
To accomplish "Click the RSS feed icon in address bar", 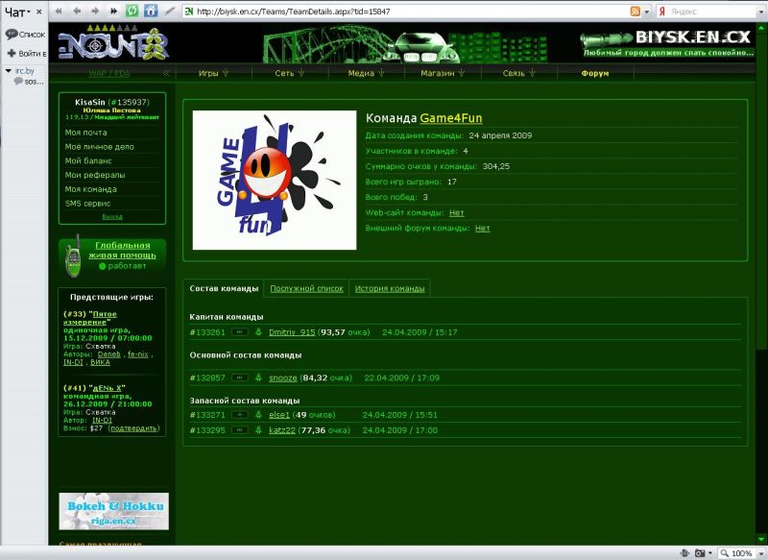I will (x=636, y=12).
